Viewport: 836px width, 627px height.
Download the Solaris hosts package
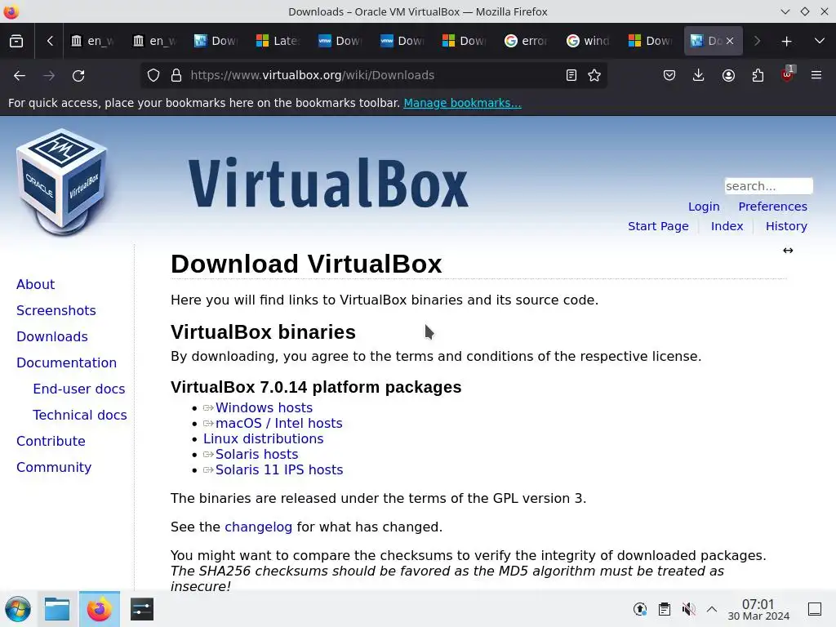[256, 454]
